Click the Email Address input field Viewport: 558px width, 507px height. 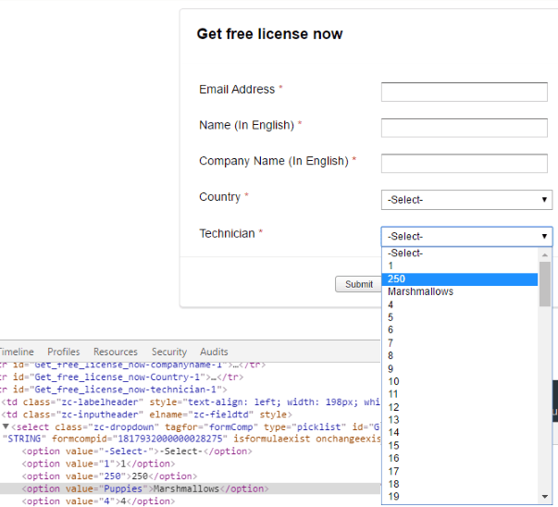464,92
